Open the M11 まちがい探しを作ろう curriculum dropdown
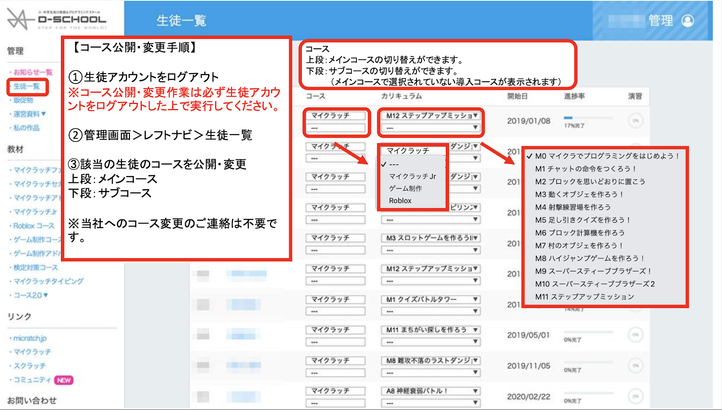The image size is (722, 410). [430, 330]
